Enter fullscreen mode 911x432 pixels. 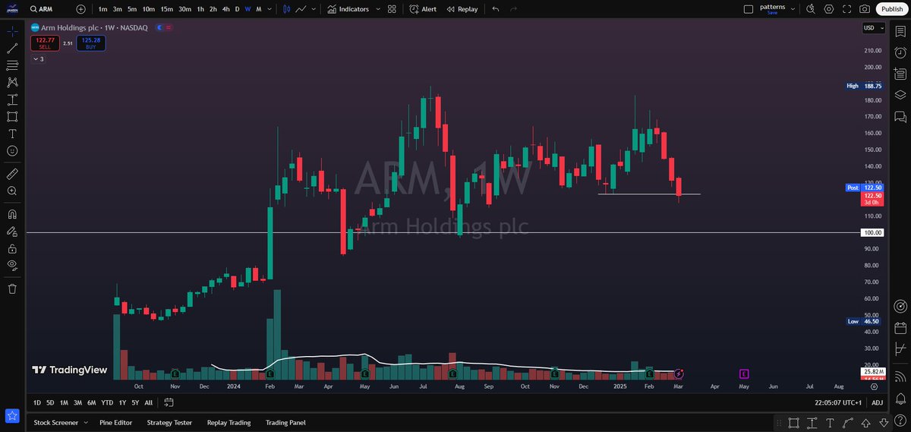coord(846,9)
